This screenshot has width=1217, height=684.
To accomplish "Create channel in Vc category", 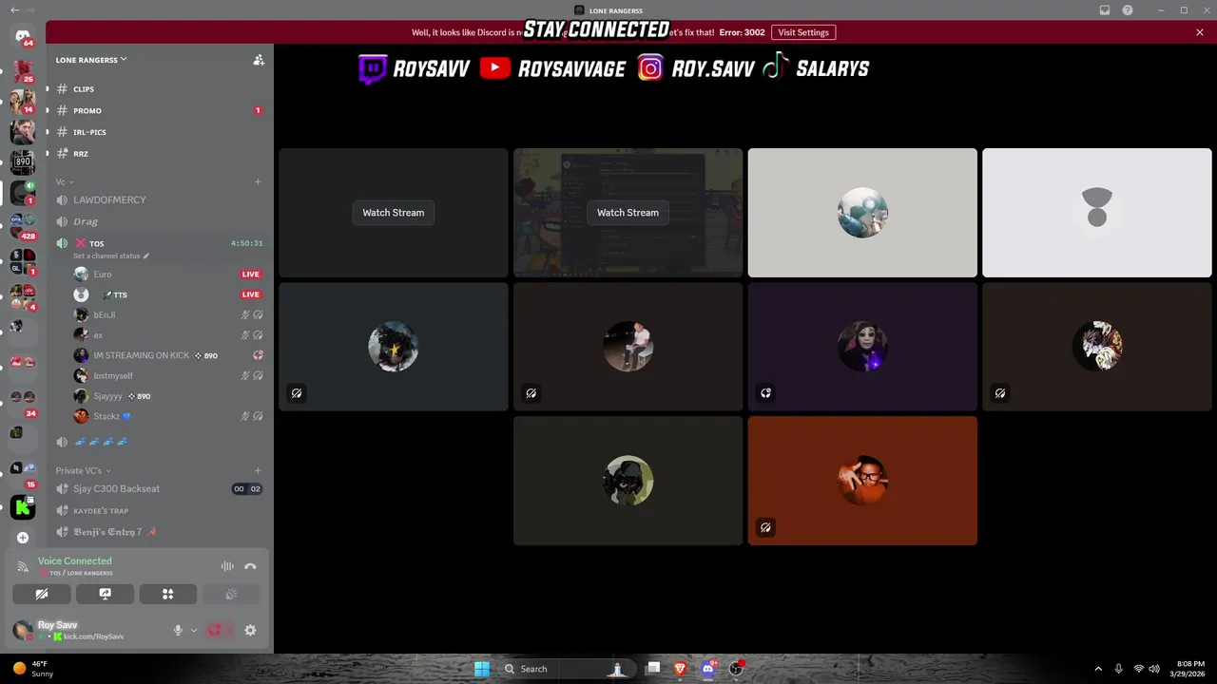I will pos(258,181).
